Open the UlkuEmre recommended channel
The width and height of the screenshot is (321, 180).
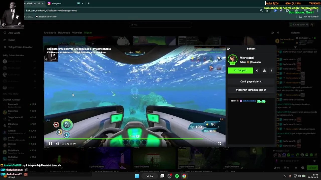20,125
